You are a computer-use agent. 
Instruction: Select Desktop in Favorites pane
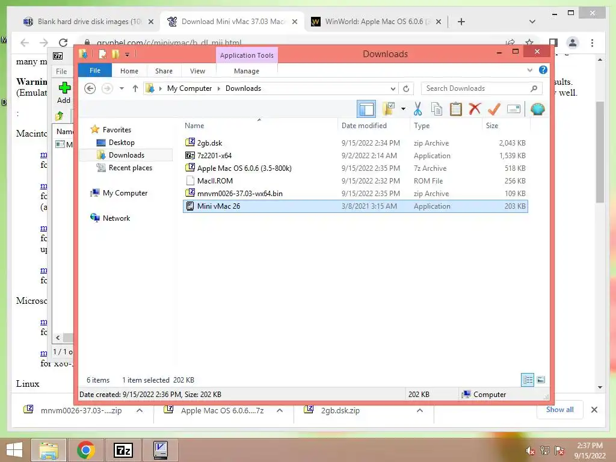click(x=122, y=143)
